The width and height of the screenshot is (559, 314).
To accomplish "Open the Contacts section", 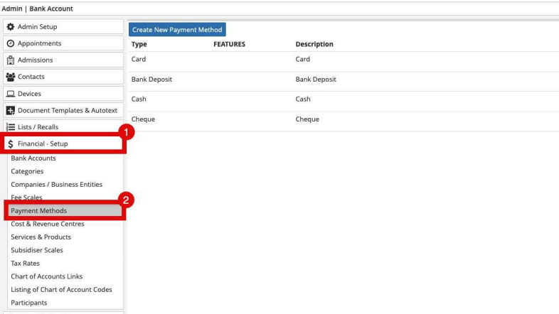I will pyautogui.click(x=63, y=77).
